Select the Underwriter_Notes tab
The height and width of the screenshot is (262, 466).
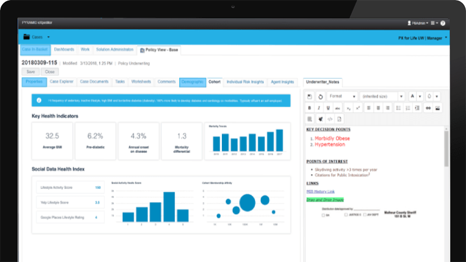[x=323, y=82]
